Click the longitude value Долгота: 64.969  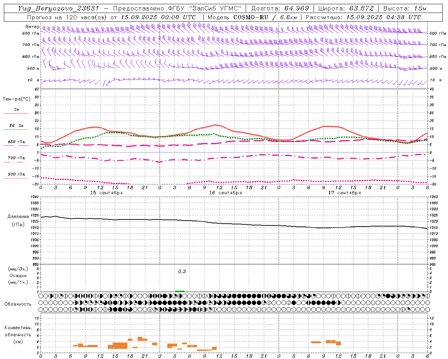[280, 8]
